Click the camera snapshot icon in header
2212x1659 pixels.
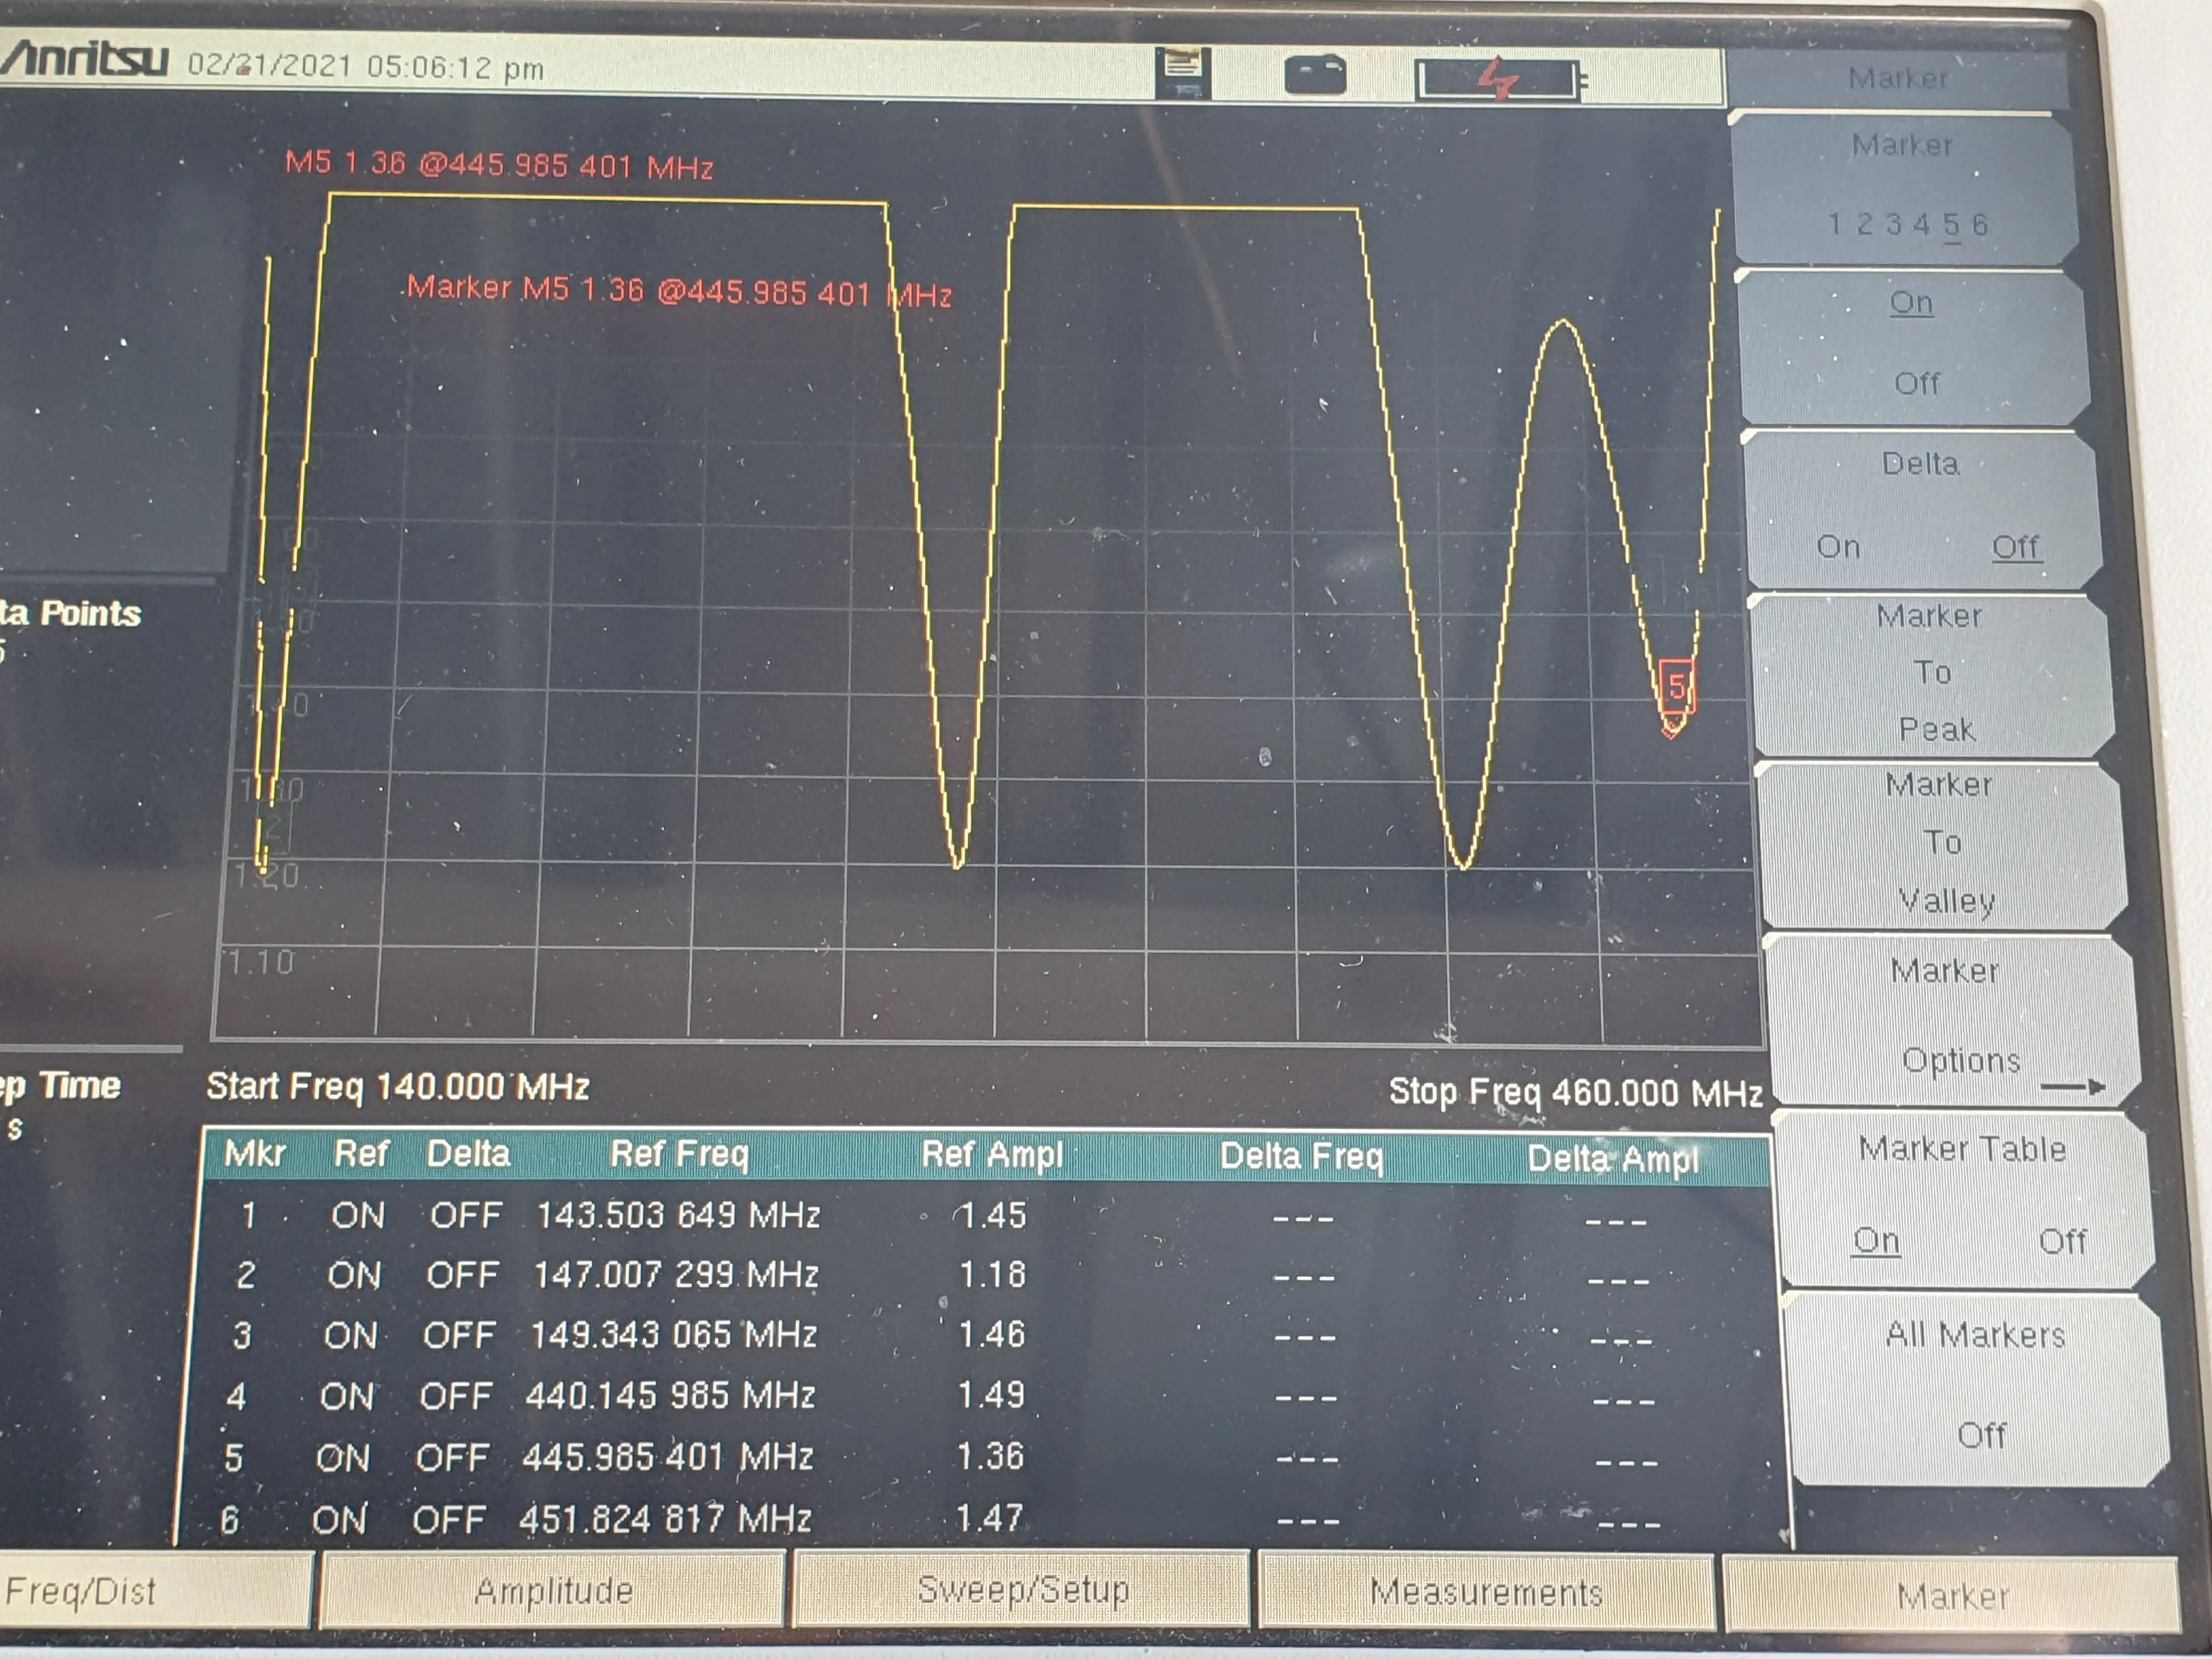1314,75
